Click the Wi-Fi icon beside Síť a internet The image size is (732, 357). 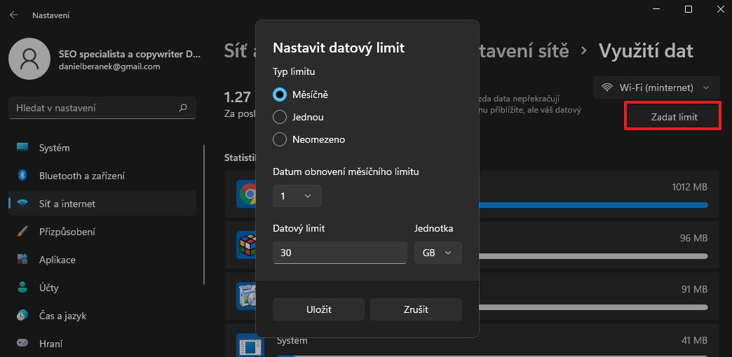pyautogui.click(x=22, y=204)
